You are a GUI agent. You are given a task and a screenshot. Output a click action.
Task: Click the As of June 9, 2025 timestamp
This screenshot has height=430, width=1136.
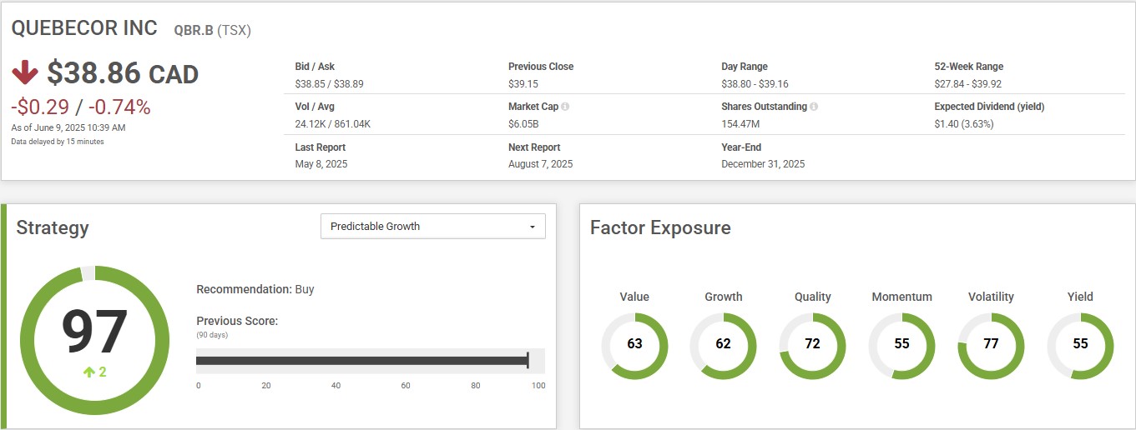pos(68,127)
